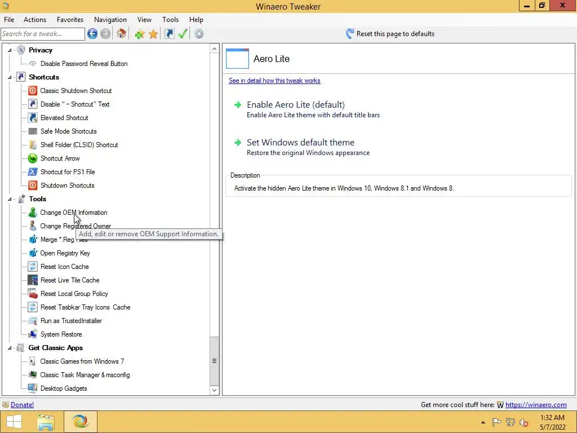The width and height of the screenshot is (577, 433).
Task: Click the Change Registered Owner icon
Action: coord(33,226)
